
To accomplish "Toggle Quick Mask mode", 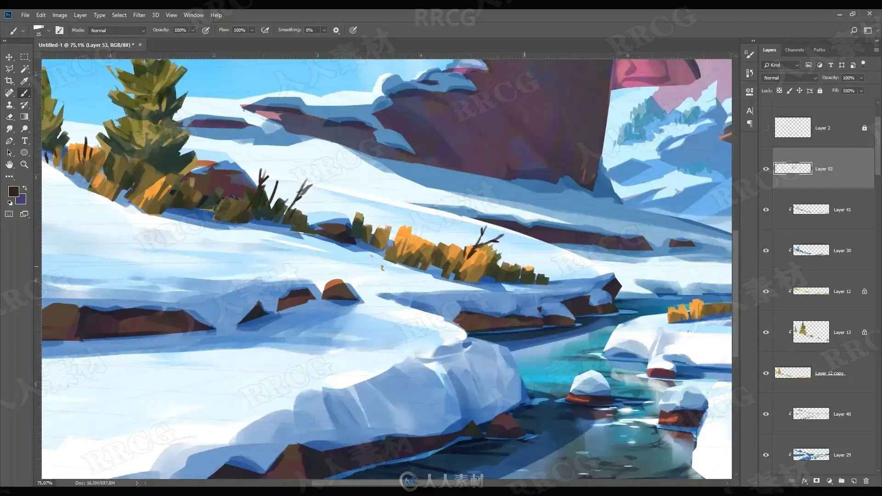I will point(9,214).
